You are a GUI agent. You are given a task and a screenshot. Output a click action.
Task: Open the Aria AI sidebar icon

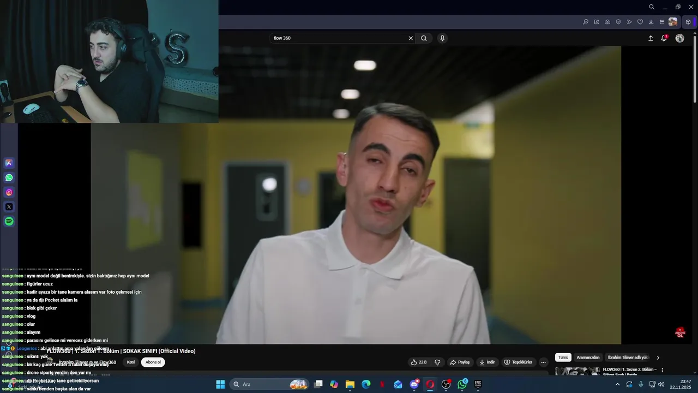pos(9,163)
